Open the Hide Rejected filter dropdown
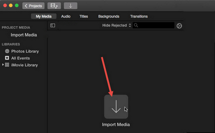Image resolution: width=215 pixels, height=133 pixels. [116, 25]
